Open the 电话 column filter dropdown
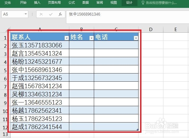The width and height of the screenshot is (189, 138). 136,38
